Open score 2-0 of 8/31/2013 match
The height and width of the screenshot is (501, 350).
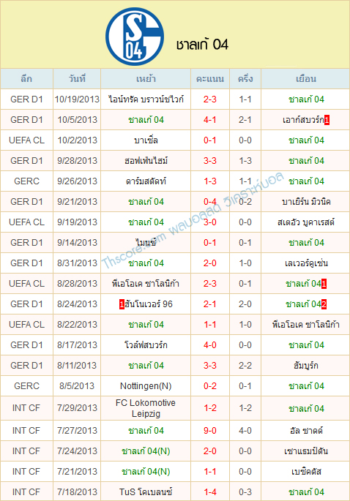tap(210, 263)
